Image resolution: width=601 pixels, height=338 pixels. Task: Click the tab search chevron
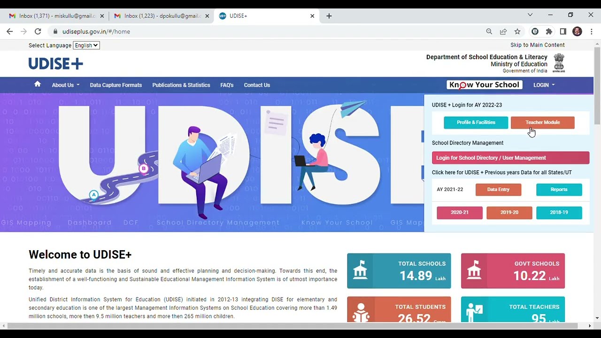[530, 15]
